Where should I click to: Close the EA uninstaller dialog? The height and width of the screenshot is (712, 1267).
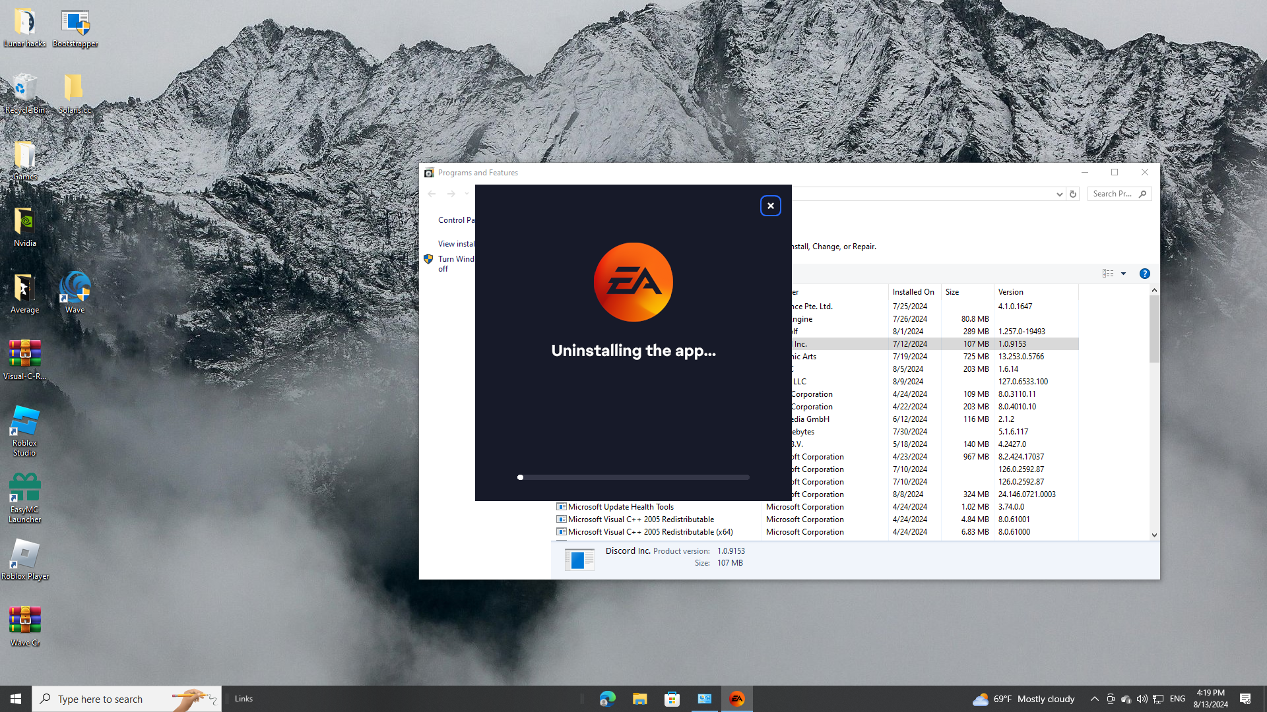tap(770, 206)
